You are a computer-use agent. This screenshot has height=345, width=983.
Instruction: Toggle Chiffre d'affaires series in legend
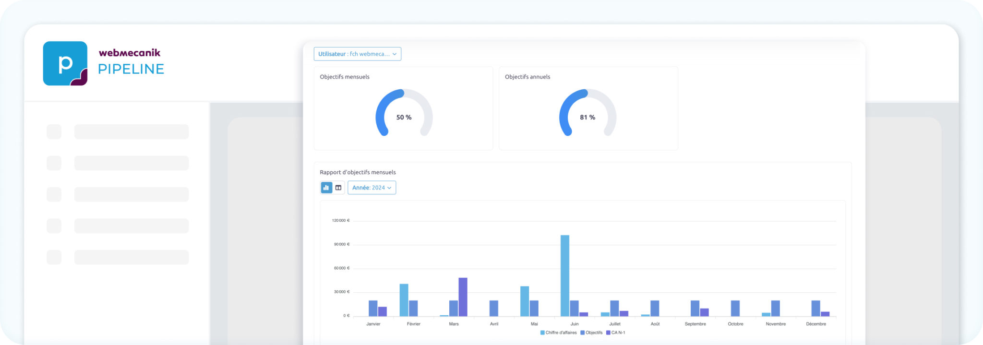point(561,333)
